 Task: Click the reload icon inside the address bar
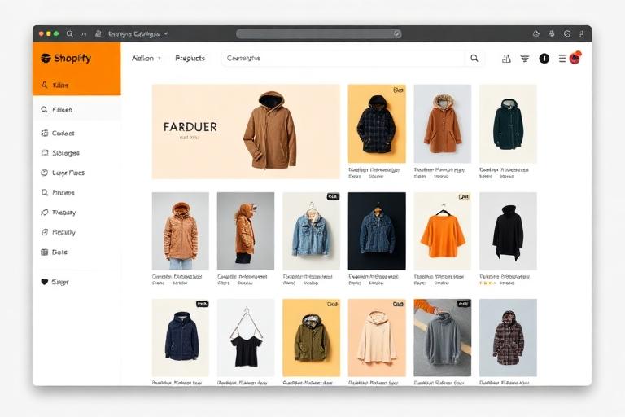click(396, 34)
